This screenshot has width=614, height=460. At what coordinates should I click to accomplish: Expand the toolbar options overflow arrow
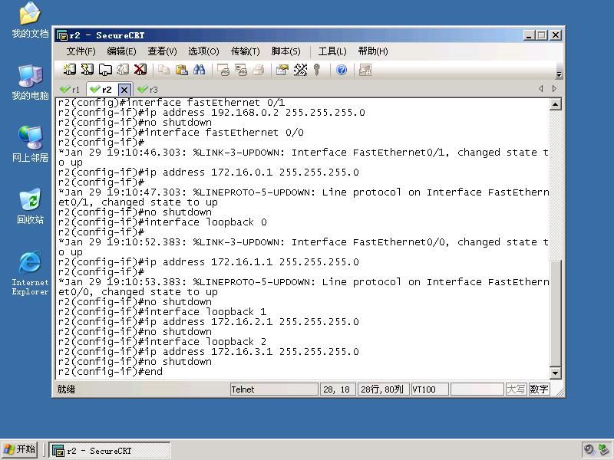(x=560, y=74)
